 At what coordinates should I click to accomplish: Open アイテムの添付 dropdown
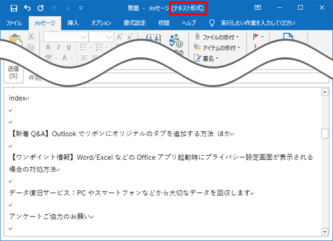pyautogui.click(x=218, y=47)
